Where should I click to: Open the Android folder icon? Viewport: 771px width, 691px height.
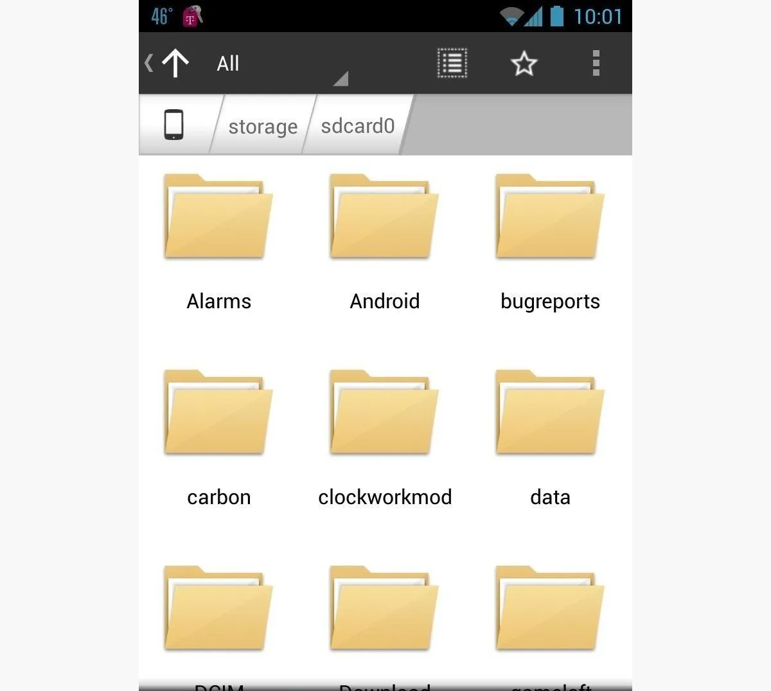pyautogui.click(x=384, y=216)
